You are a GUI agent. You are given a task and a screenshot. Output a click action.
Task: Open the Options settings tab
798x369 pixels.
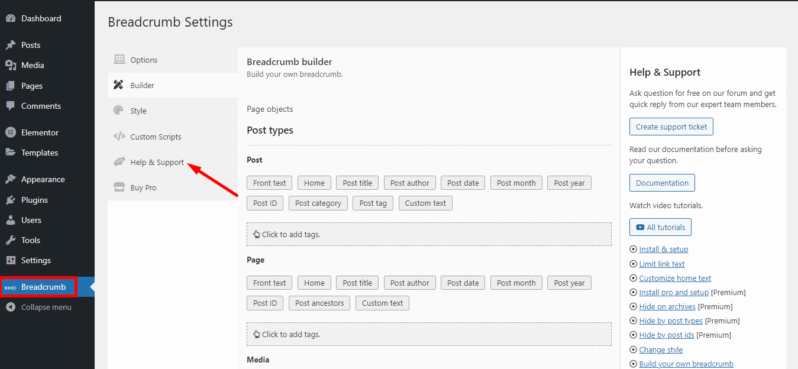173,60
